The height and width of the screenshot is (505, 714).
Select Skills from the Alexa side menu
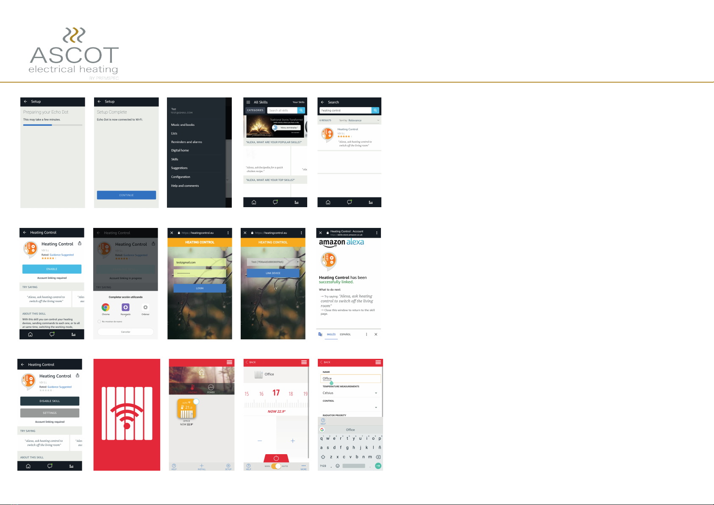(x=175, y=159)
